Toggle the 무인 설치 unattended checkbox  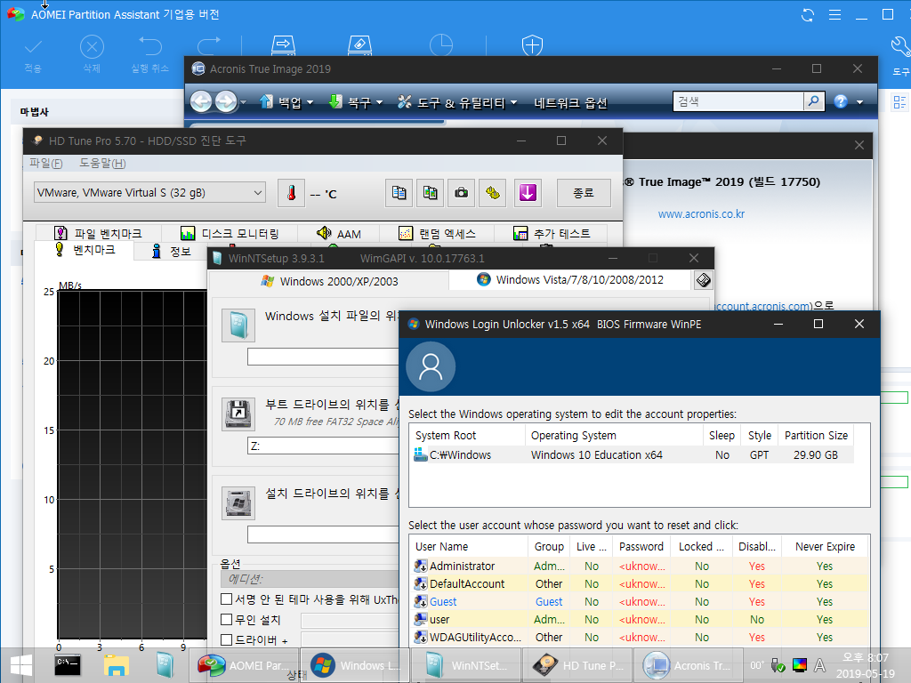(x=227, y=620)
